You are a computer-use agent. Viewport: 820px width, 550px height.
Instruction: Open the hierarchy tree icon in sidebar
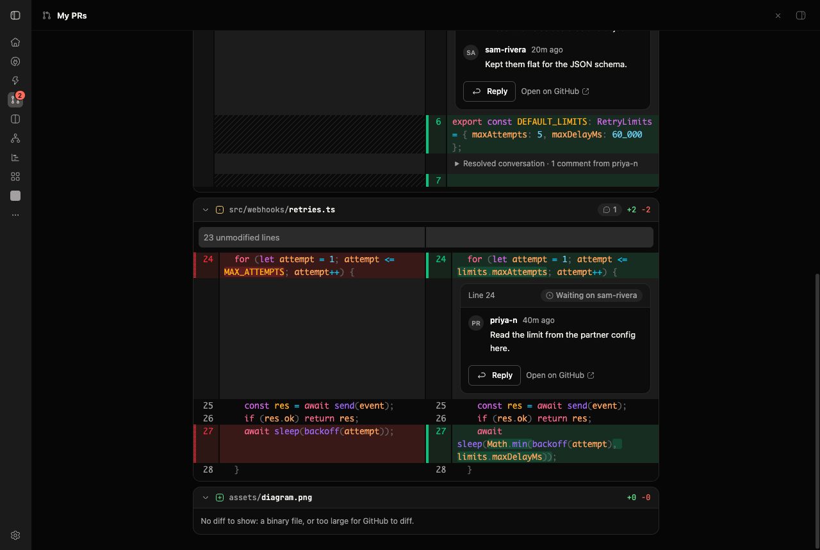(15, 138)
